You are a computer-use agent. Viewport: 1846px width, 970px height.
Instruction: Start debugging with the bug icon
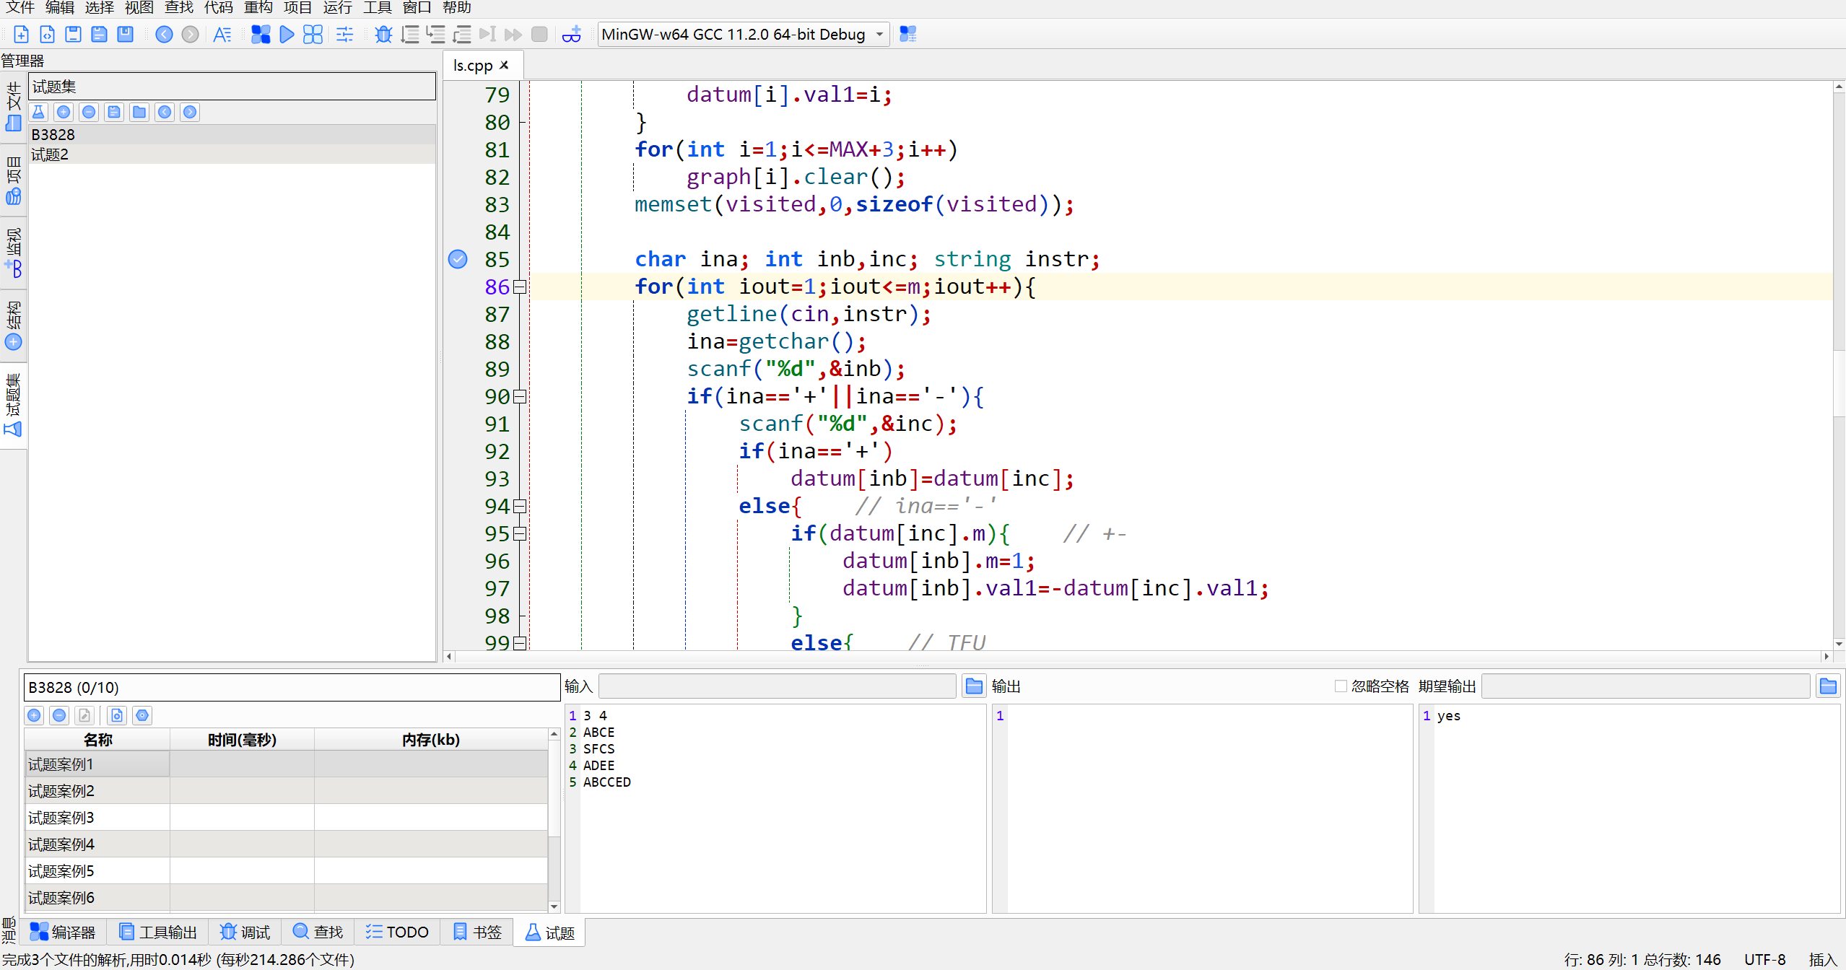tap(383, 34)
